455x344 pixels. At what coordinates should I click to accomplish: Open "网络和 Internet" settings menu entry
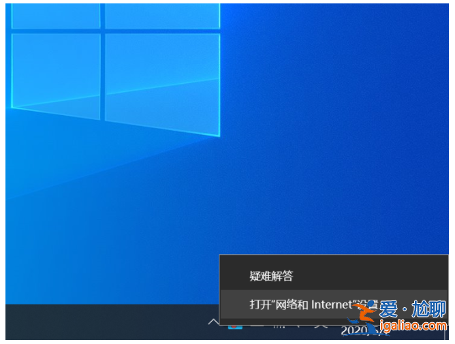pyautogui.click(x=334, y=304)
